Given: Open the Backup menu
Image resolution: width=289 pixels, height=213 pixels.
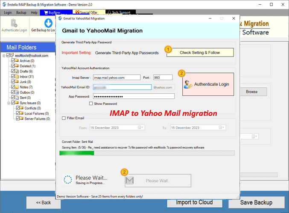Looking at the screenshot, I should point(21,12).
